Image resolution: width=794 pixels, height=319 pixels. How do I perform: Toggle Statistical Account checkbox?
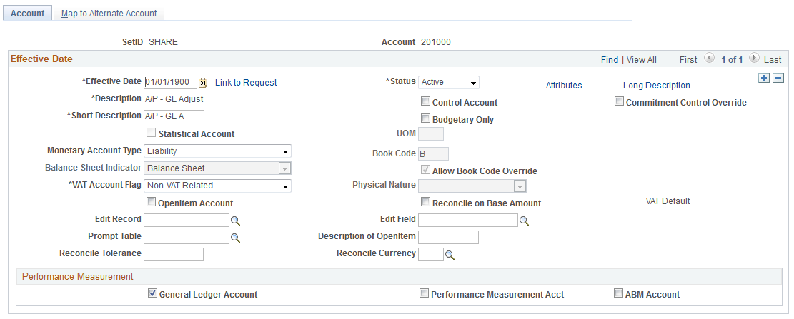tap(151, 133)
